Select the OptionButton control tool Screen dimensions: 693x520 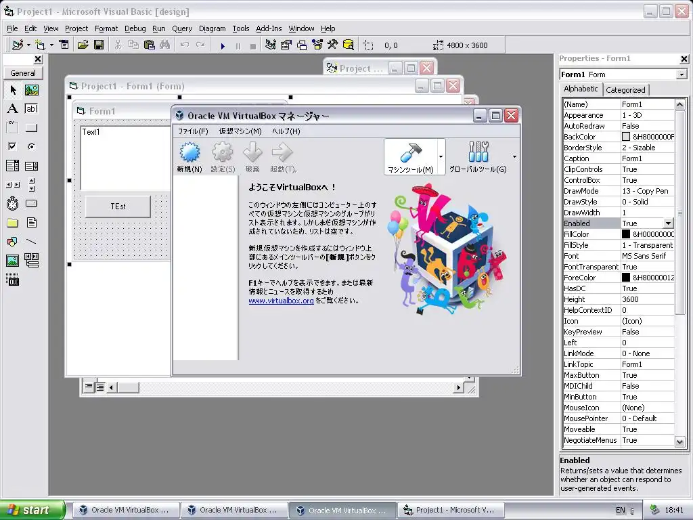pyautogui.click(x=31, y=146)
